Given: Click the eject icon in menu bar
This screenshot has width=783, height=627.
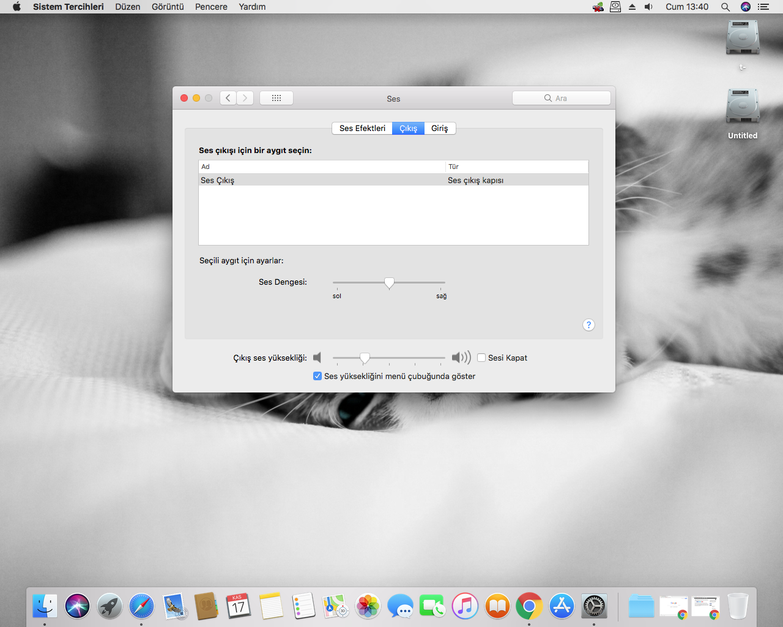Looking at the screenshot, I should (x=632, y=7).
